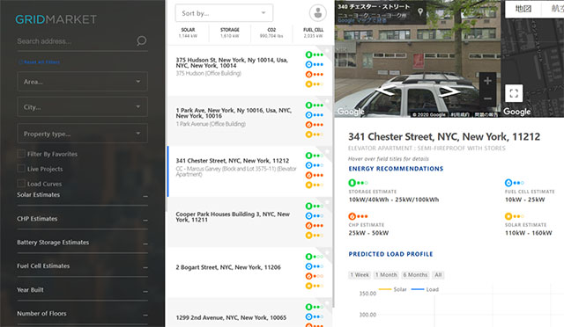Select the 6 Months load profile tab

tap(415, 274)
